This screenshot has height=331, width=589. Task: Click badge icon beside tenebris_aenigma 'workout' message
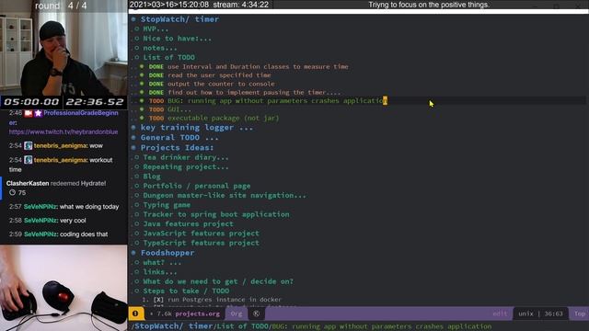(29, 160)
